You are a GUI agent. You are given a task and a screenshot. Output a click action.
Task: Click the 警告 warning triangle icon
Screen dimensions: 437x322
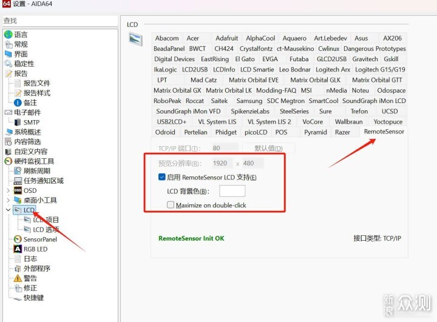pos(18,278)
